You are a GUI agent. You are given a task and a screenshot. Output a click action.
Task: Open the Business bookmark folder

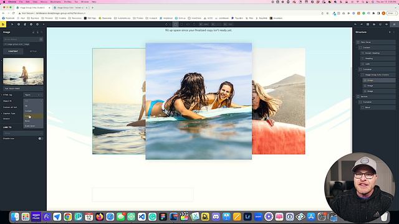click(33, 18)
